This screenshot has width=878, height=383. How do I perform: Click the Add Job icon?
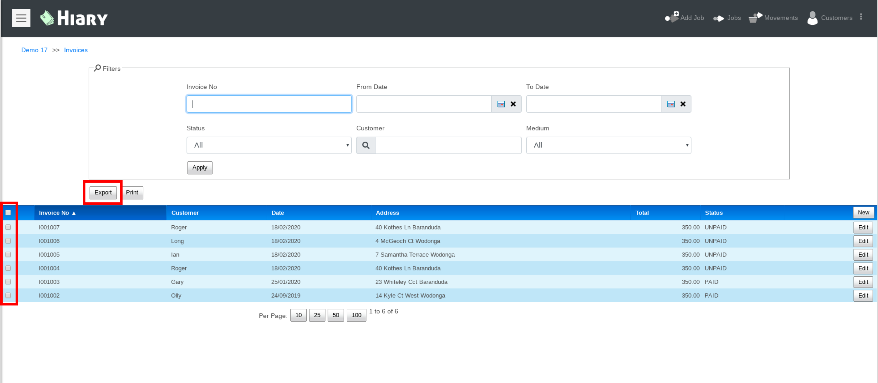coord(671,17)
